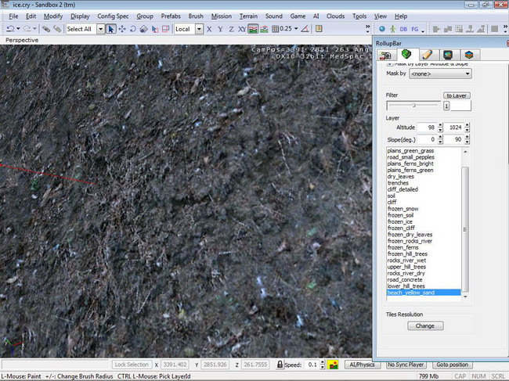Click the Slope maximum field showing 90
The image size is (509, 381).
pos(453,139)
